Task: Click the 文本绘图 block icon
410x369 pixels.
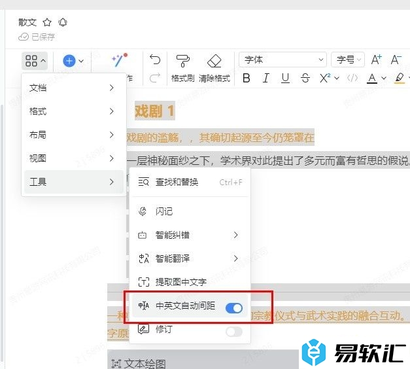Action: tap(116, 364)
